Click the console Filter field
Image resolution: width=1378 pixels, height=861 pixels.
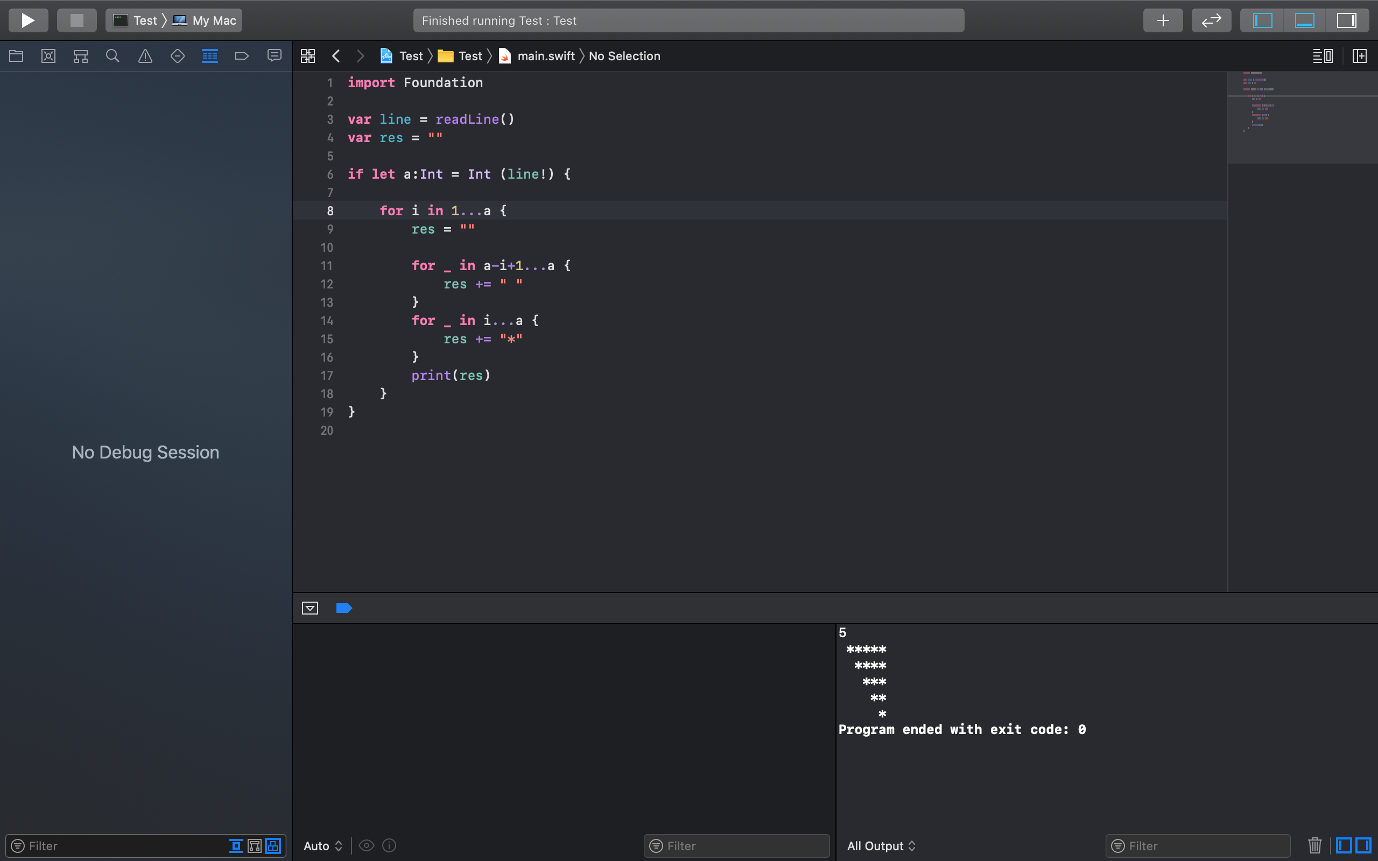coord(1201,845)
